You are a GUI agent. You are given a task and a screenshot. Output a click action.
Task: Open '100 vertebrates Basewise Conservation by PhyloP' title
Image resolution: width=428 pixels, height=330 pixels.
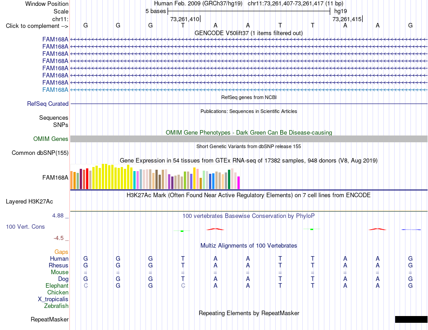[x=249, y=216]
